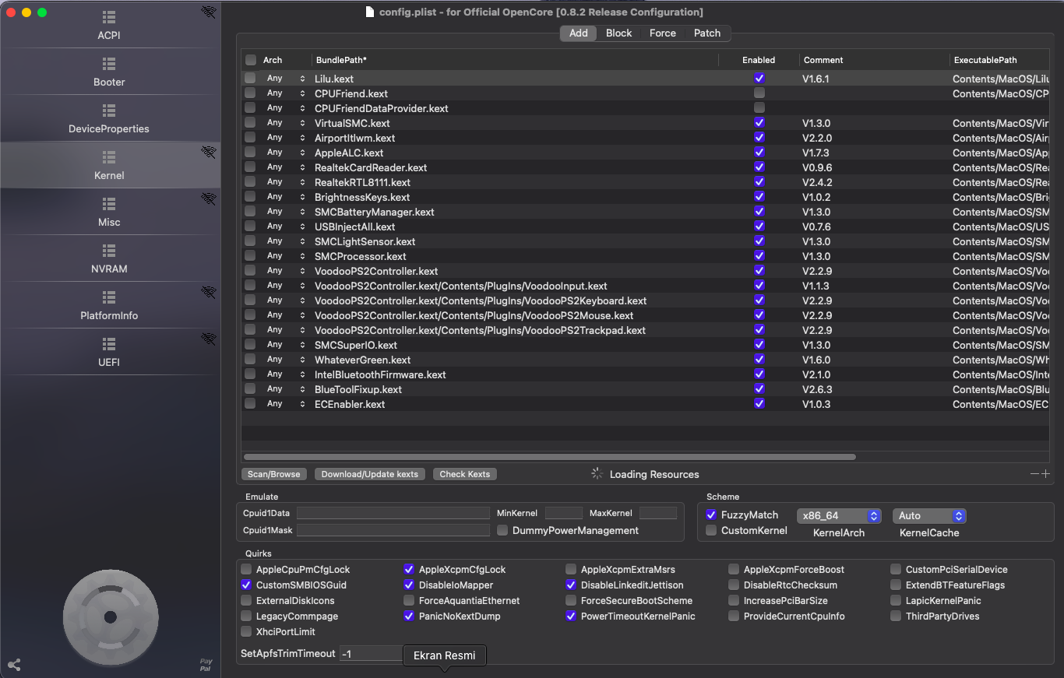Image resolution: width=1064 pixels, height=678 pixels.
Task: Open the PlatformInfo section icon
Action: 109,297
